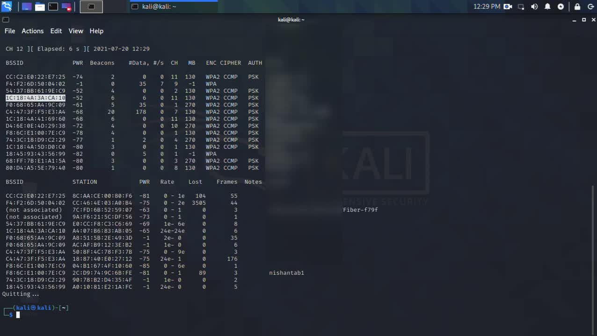Open the File menu
597x336 pixels.
click(10, 31)
